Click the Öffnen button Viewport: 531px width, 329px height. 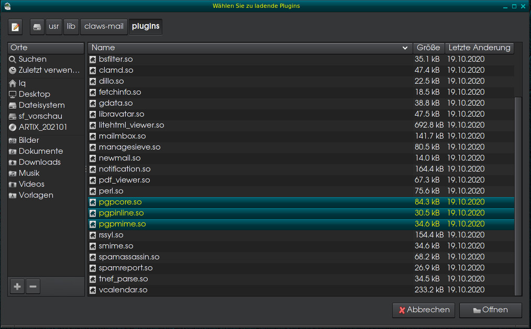click(490, 310)
